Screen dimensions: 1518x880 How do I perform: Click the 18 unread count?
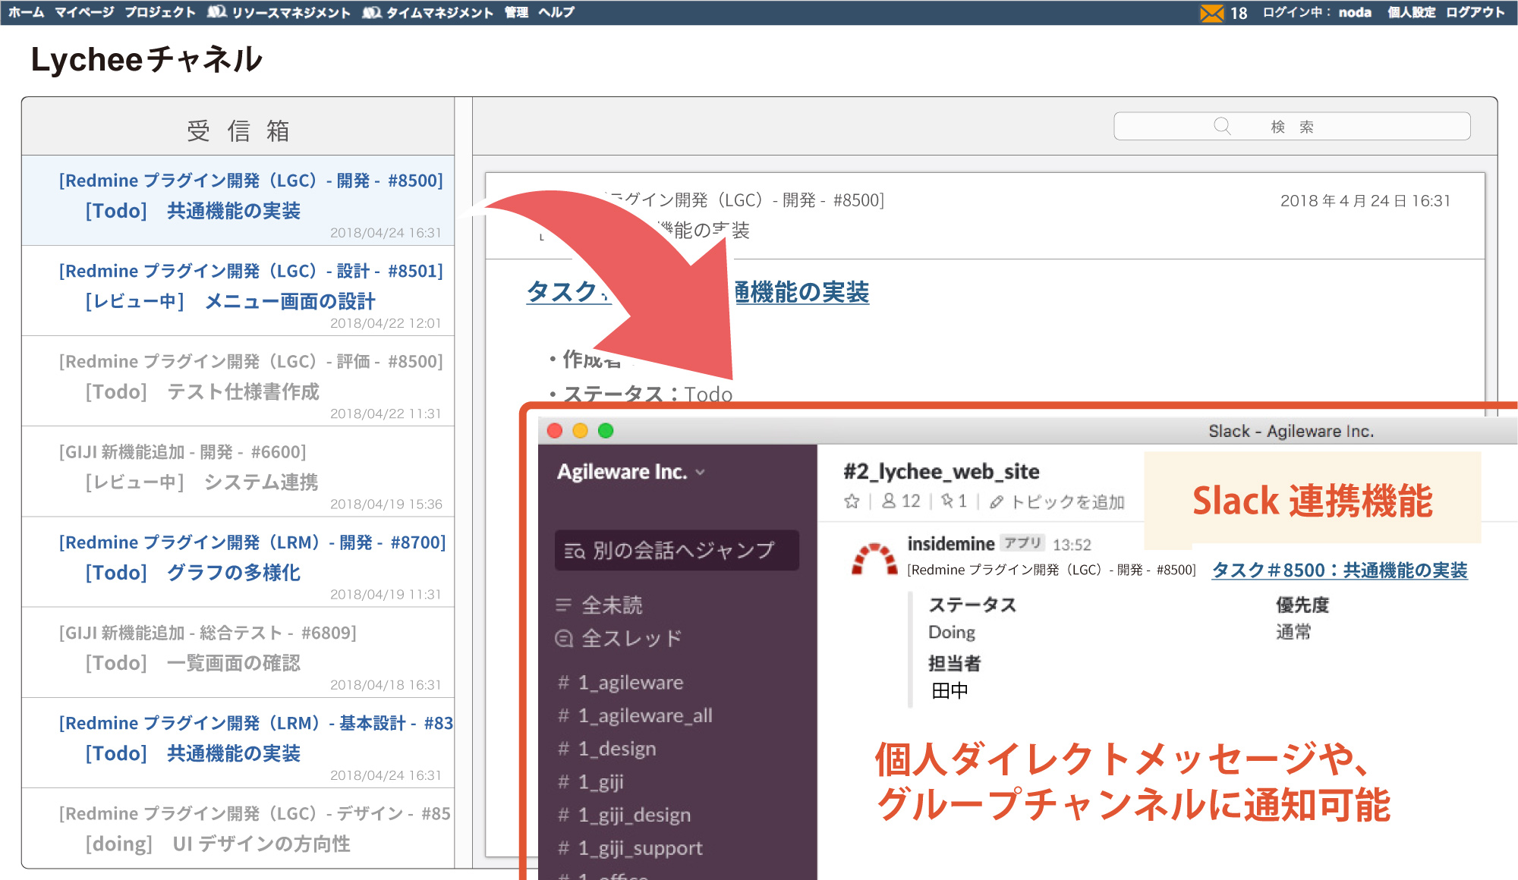tap(1239, 13)
